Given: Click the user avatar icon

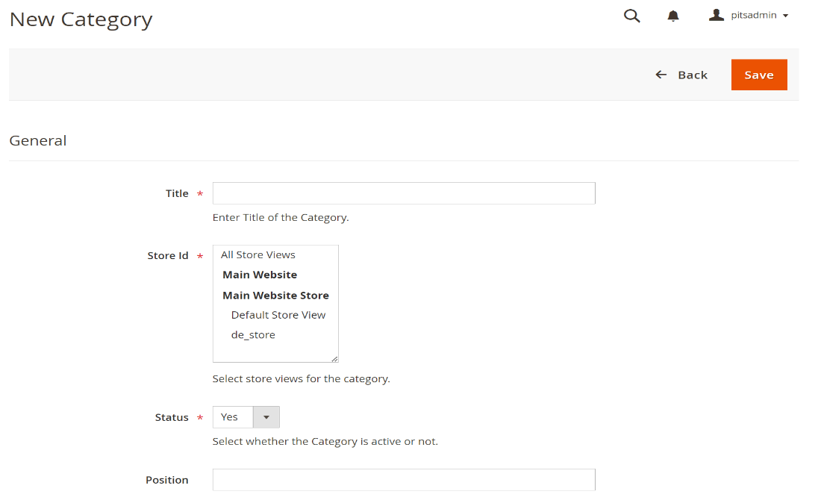Looking at the screenshot, I should pyautogui.click(x=717, y=15).
